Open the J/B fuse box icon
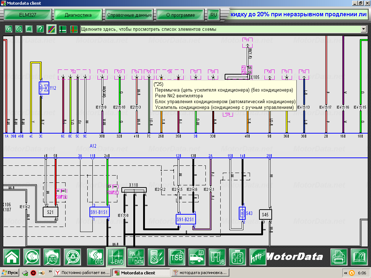This screenshot has height=278, width=371. click(x=217, y=257)
